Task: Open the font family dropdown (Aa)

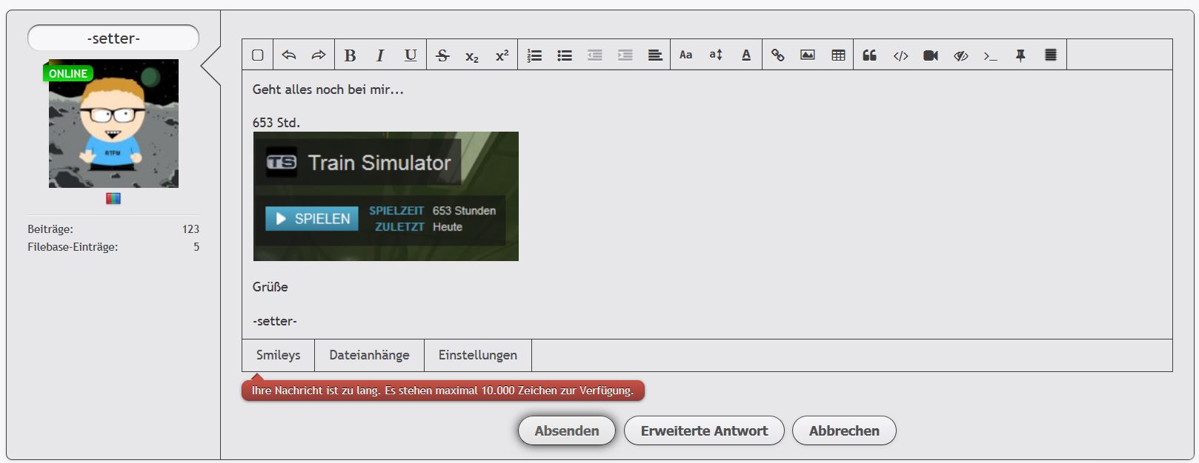Action: point(686,55)
